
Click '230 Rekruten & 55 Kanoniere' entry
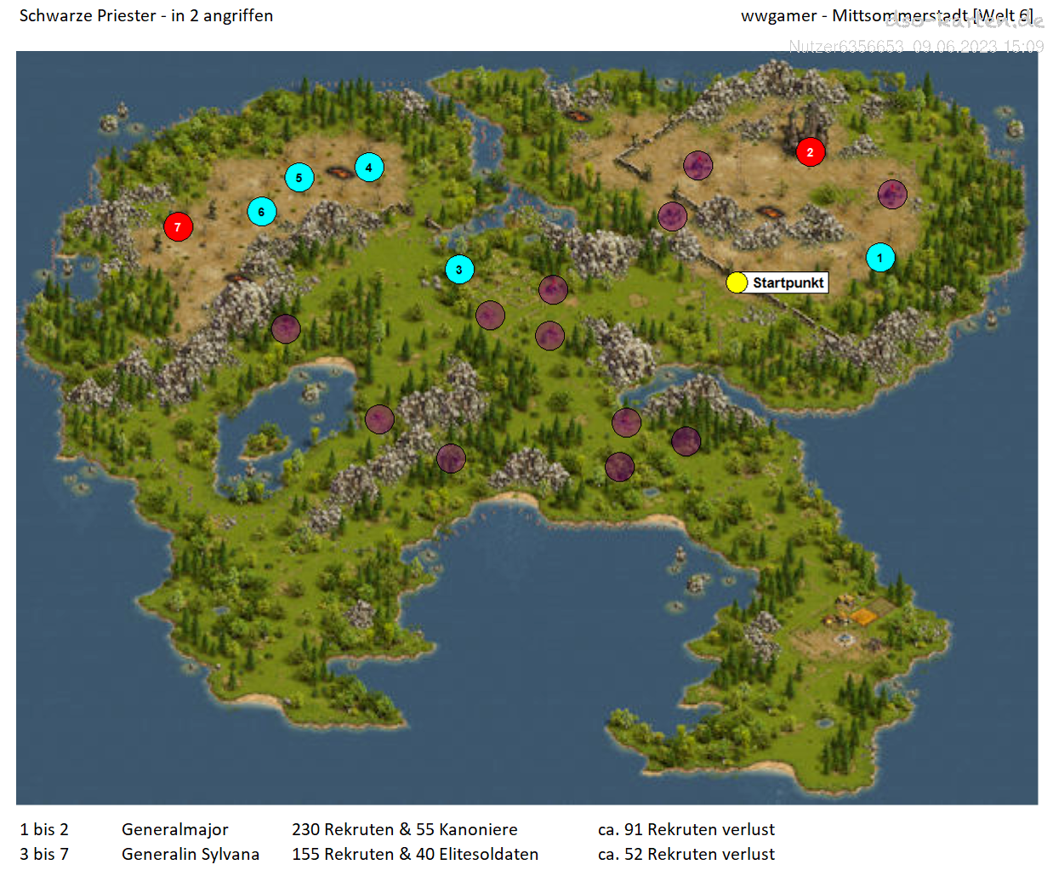(x=404, y=829)
